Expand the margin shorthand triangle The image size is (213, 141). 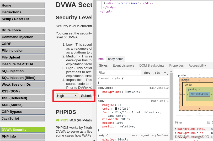(x=116, y=105)
